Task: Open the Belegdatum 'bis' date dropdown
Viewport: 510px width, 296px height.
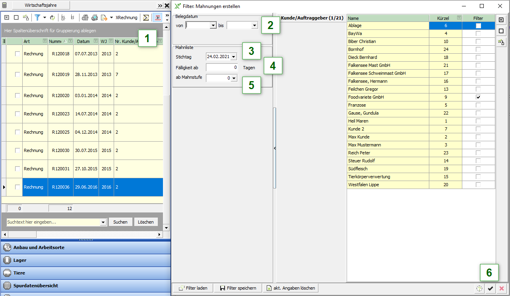Action: 254,25
